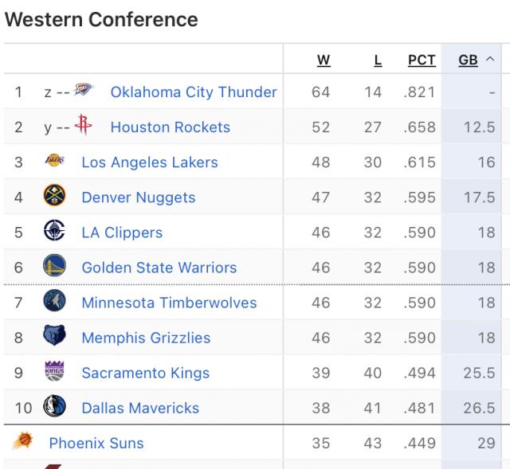Click the Los Angeles Lakers logo
510x469 pixels.
pos(54,162)
